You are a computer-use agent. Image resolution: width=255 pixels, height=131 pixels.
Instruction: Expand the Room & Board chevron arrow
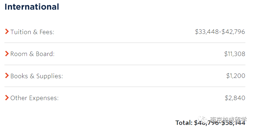pyautogui.click(x=7, y=53)
